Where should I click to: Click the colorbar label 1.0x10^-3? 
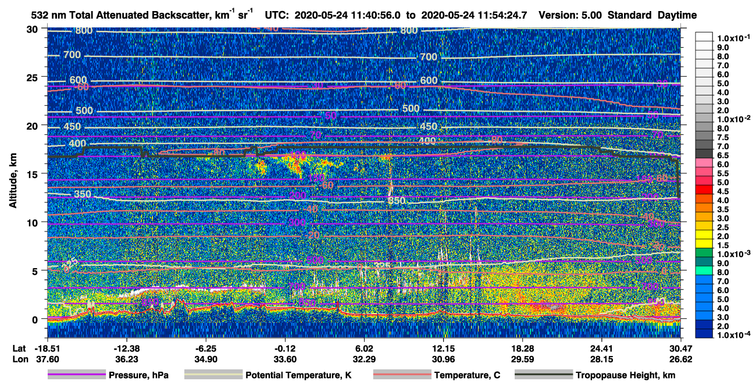734,254
